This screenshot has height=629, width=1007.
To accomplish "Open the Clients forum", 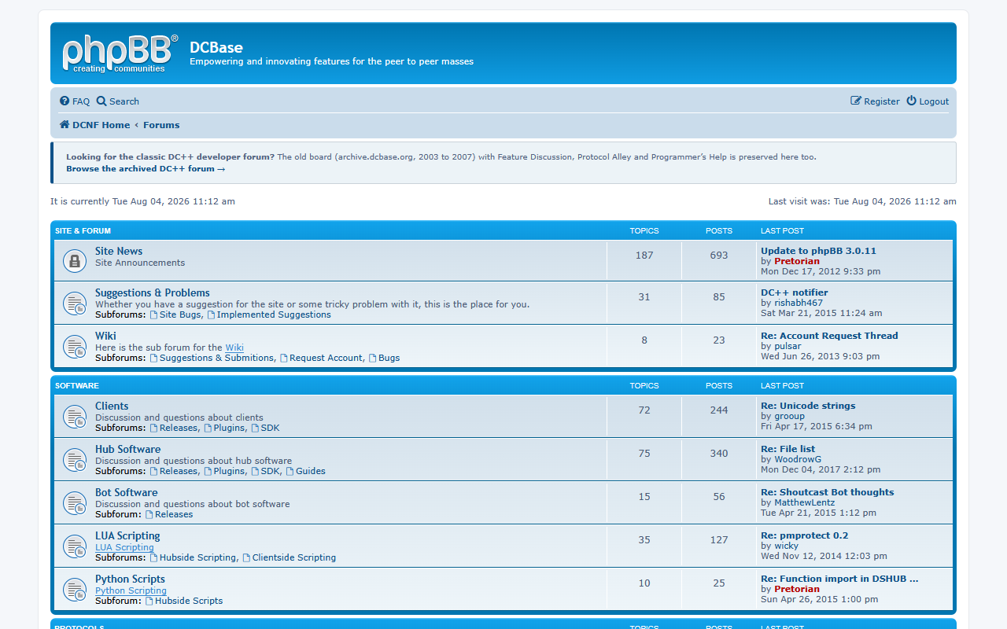I will (x=112, y=406).
